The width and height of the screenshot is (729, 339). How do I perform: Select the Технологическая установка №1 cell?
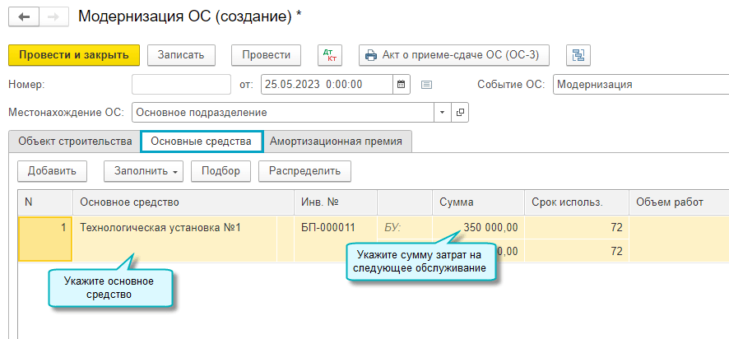(x=160, y=228)
